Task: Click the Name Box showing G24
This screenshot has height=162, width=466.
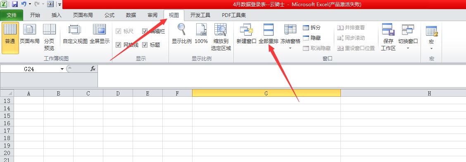Action: tap(29, 69)
